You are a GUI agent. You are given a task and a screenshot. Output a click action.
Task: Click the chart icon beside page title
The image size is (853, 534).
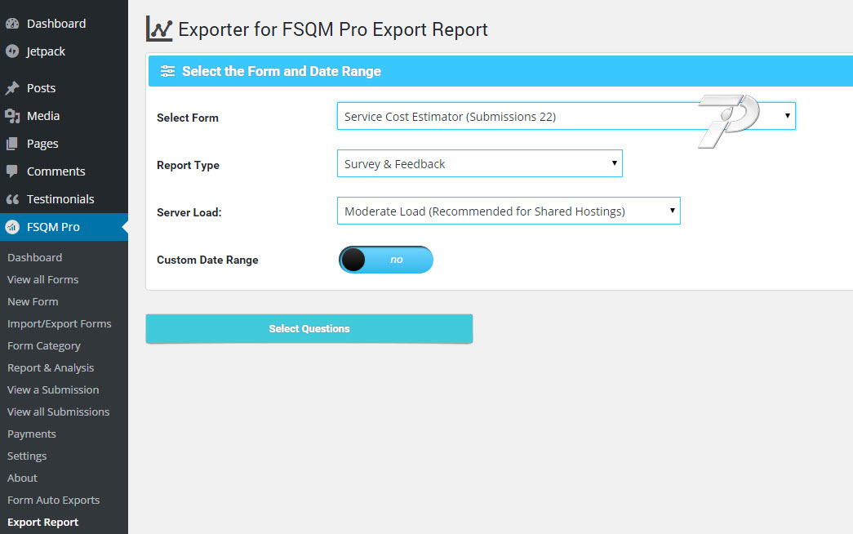coord(159,29)
